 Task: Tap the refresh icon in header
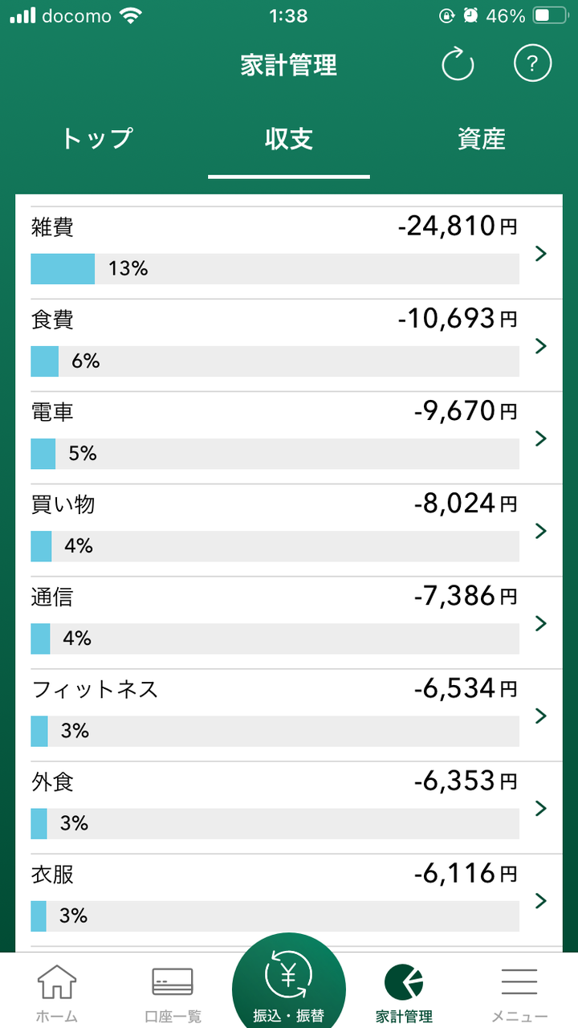click(x=458, y=64)
